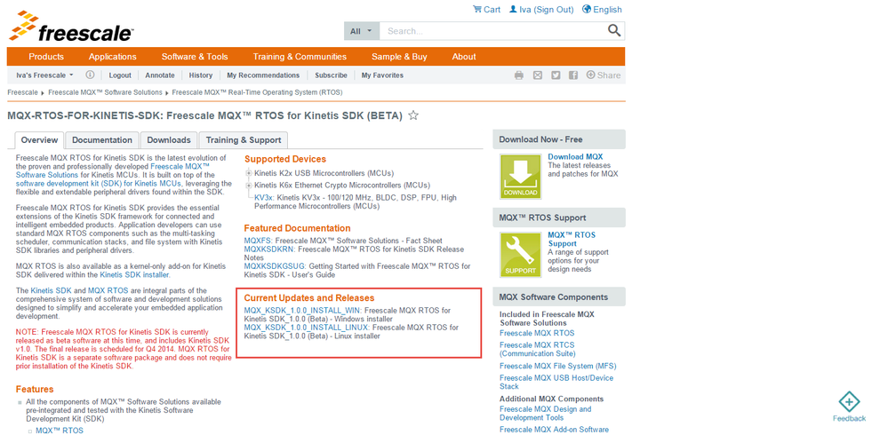Open the MQXFS fact sheet link
The width and height of the screenshot is (888, 435).
[x=259, y=241]
